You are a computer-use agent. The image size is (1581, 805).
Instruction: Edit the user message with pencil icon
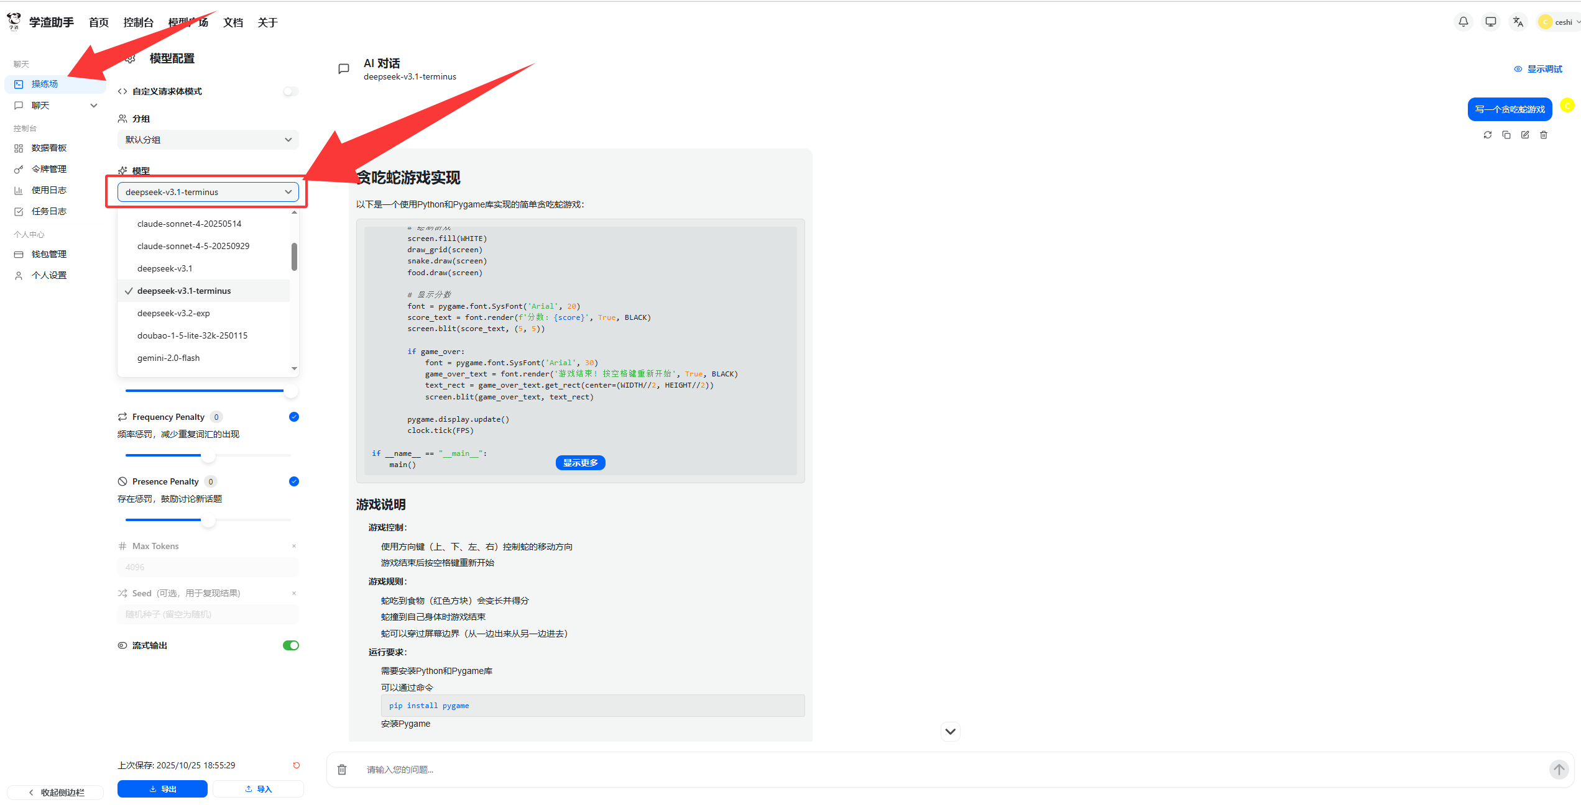pyautogui.click(x=1524, y=135)
